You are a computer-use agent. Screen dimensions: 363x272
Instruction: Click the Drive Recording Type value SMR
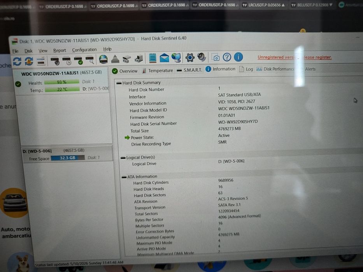(x=222, y=142)
